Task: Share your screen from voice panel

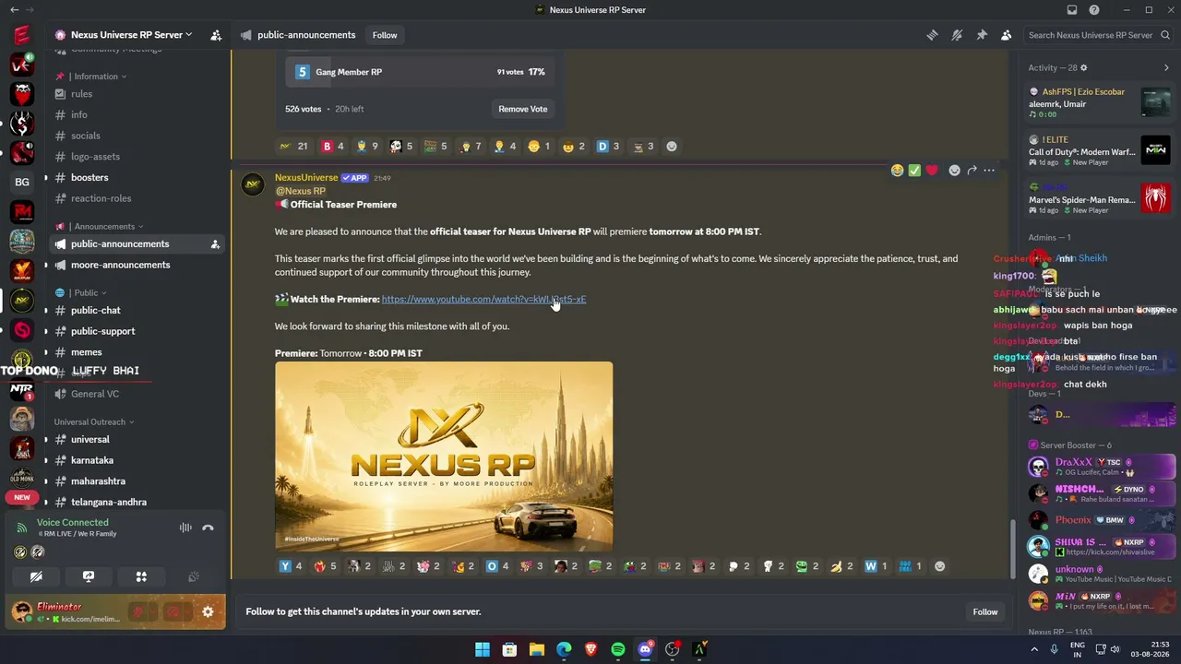Action: pyautogui.click(x=89, y=576)
